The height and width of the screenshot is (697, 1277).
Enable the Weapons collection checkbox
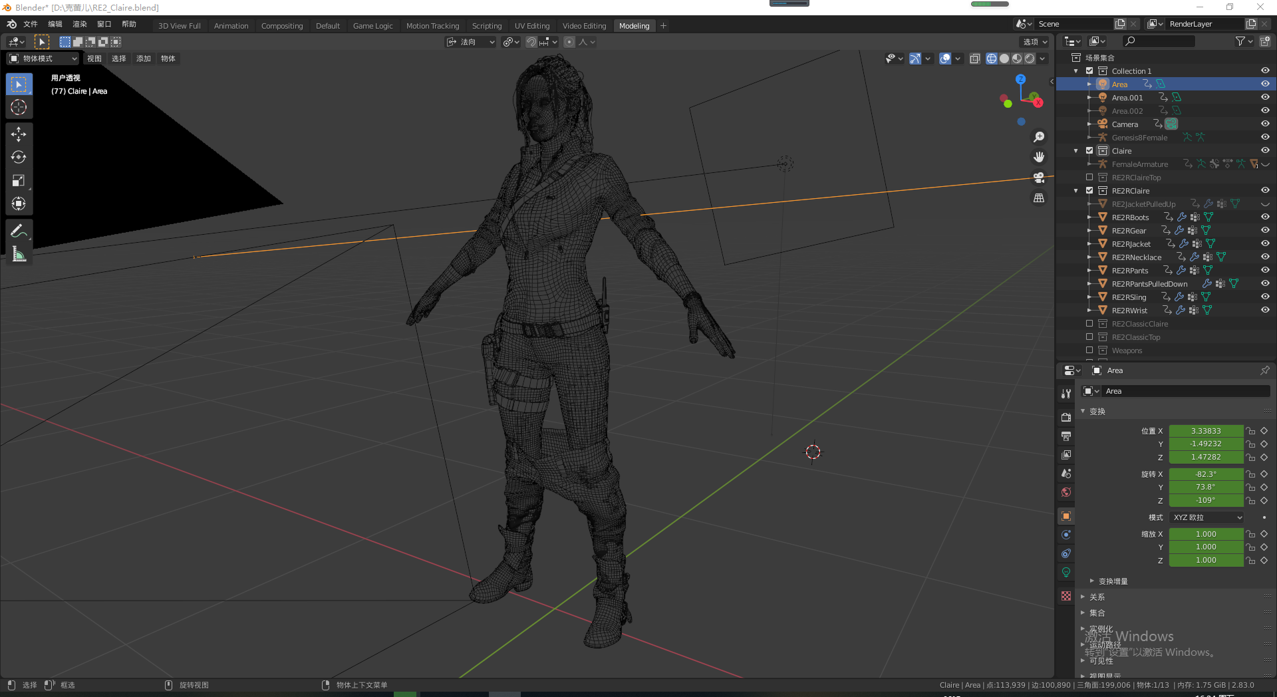pos(1089,350)
